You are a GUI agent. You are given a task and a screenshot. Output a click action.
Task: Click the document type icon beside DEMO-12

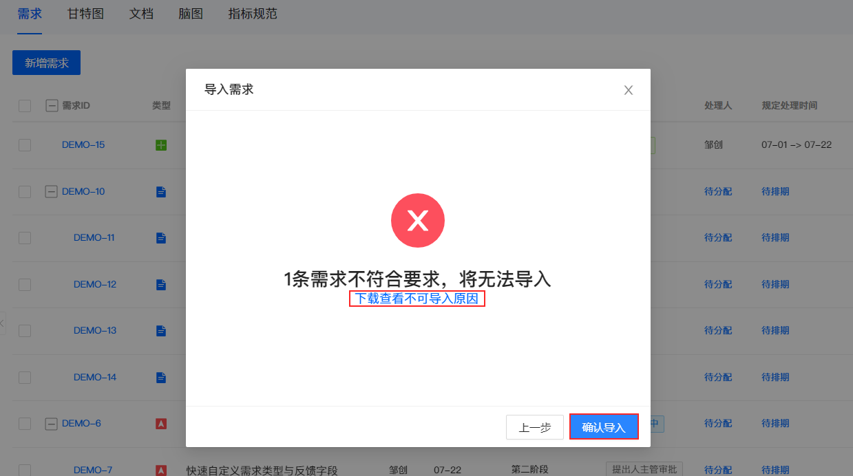[x=161, y=285]
